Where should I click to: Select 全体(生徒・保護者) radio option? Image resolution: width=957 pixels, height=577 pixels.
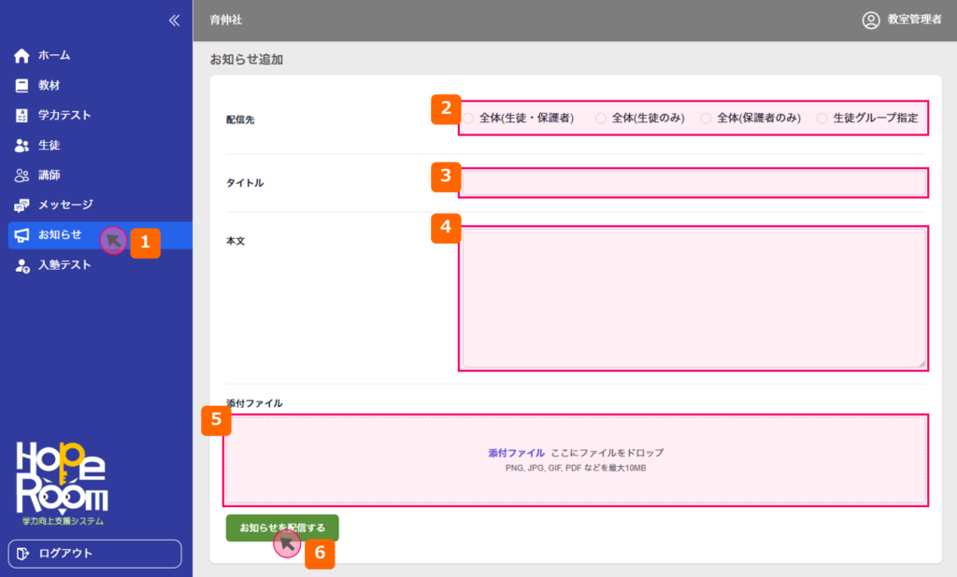(468, 119)
